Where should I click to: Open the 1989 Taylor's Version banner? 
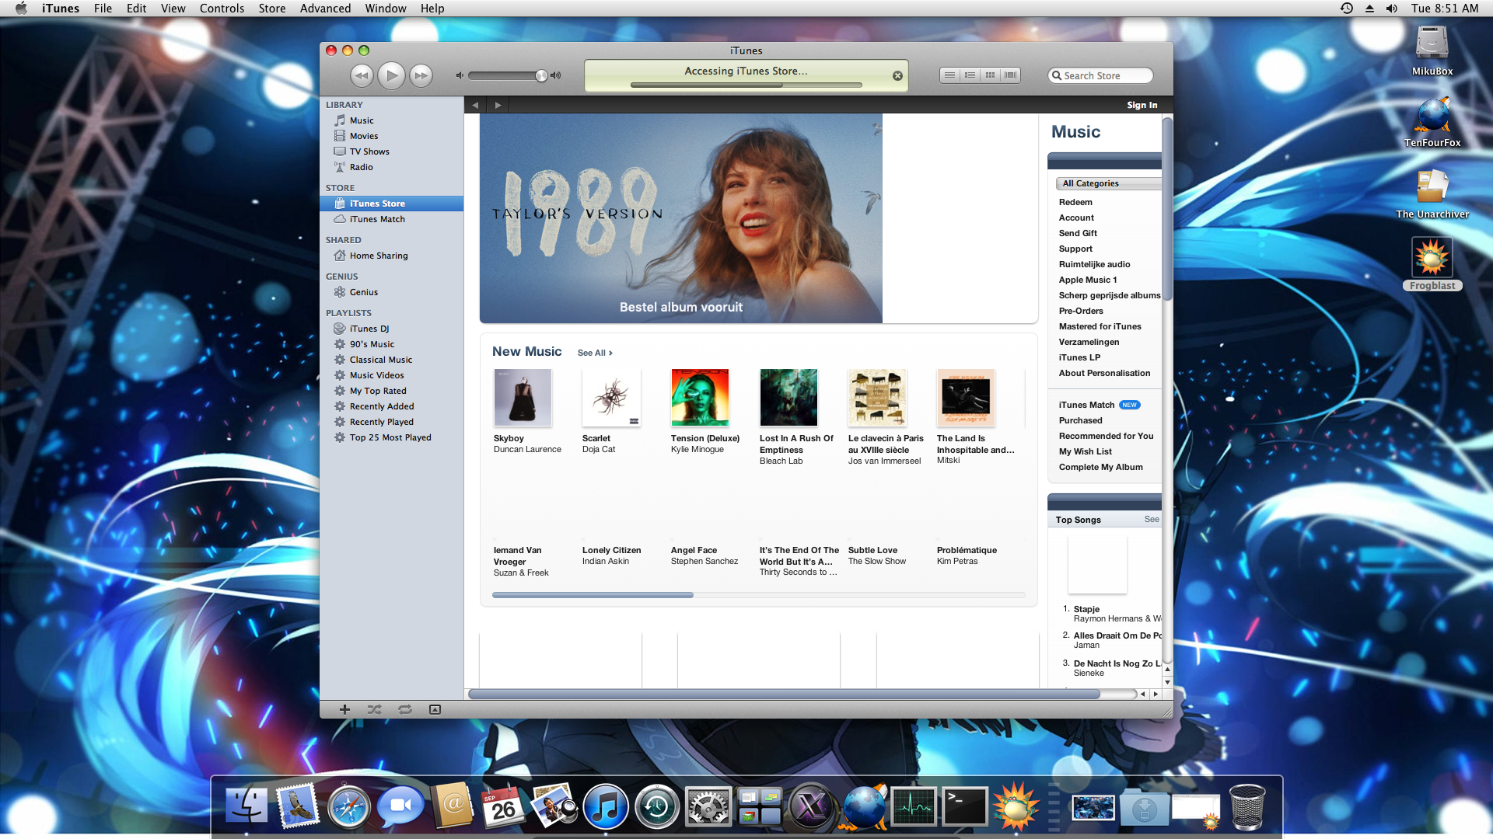pyautogui.click(x=680, y=218)
